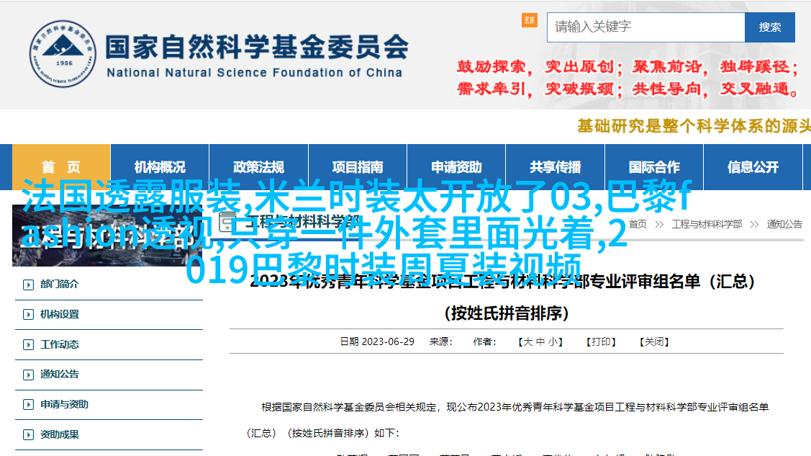Click the arrow icon beside 申请与资助

(29, 405)
